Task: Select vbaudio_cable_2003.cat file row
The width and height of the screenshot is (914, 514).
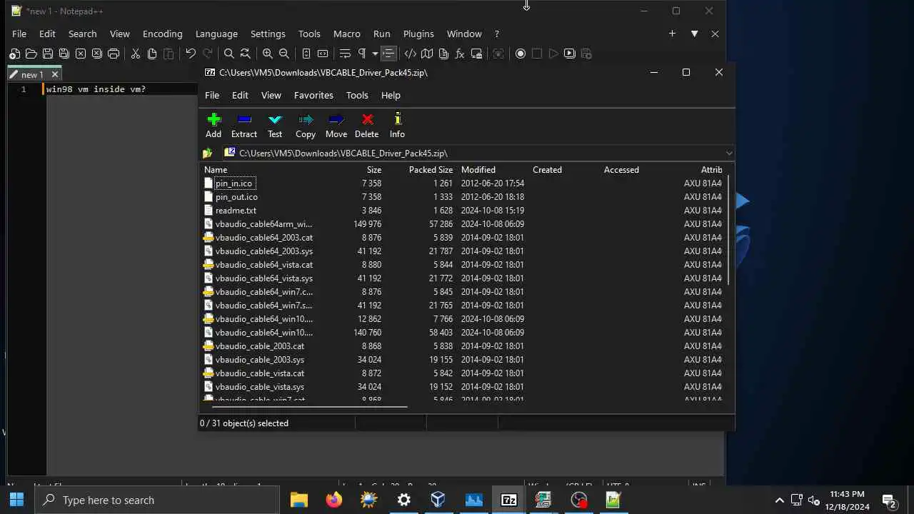Action: pos(462,346)
